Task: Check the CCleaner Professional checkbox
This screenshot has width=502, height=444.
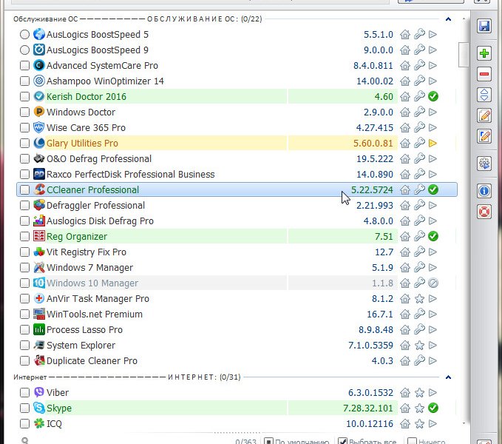Action: point(24,189)
